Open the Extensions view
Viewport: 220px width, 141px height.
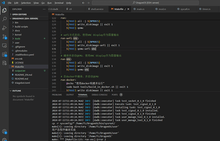coord(4,54)
